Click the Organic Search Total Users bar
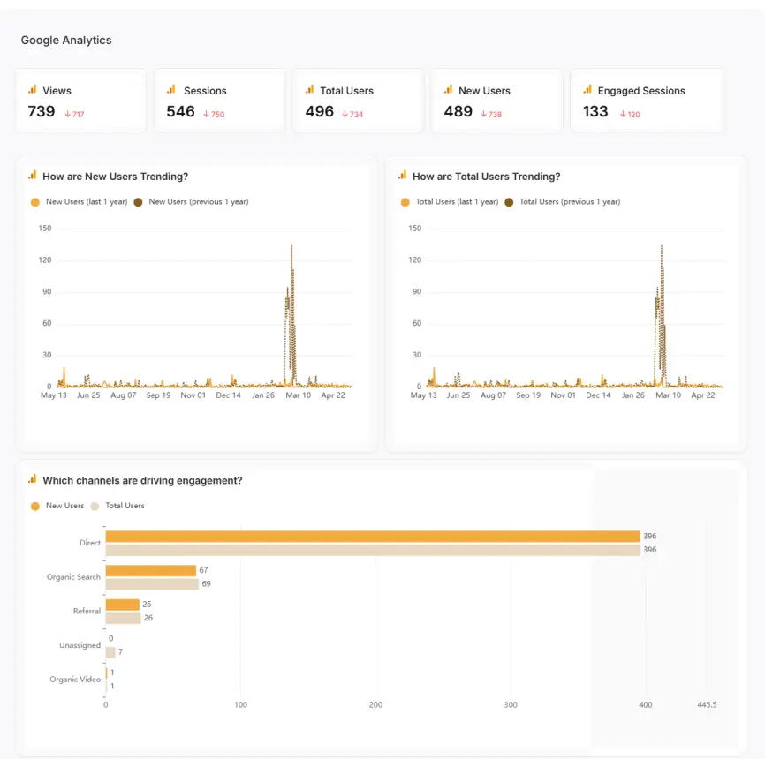 pyautogui.click(x=152, y=583)
